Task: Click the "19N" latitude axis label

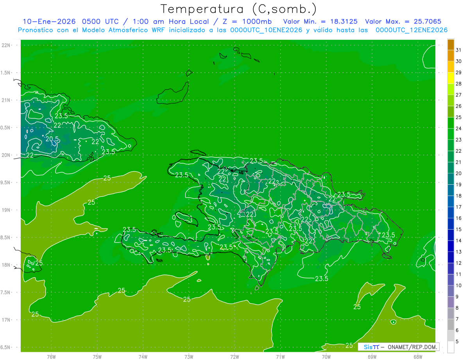Action: coord(6,210)
